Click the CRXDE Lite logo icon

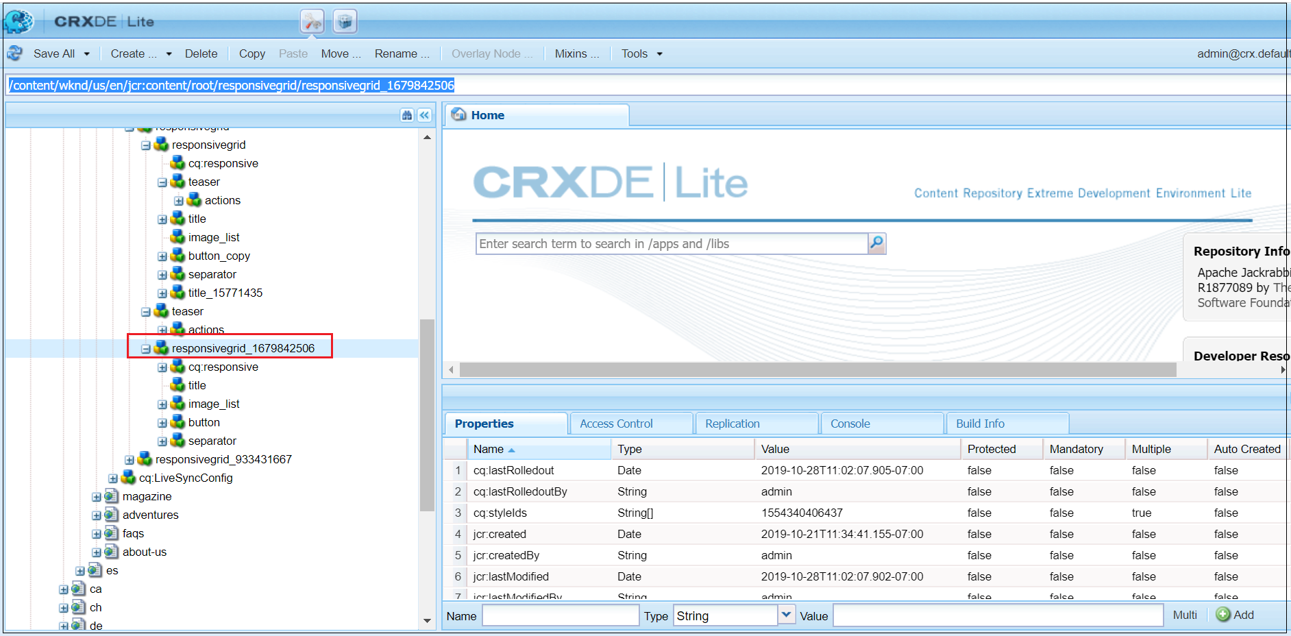coord(19,21)
